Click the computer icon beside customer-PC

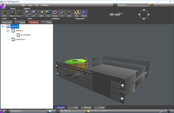coord(8,26)
